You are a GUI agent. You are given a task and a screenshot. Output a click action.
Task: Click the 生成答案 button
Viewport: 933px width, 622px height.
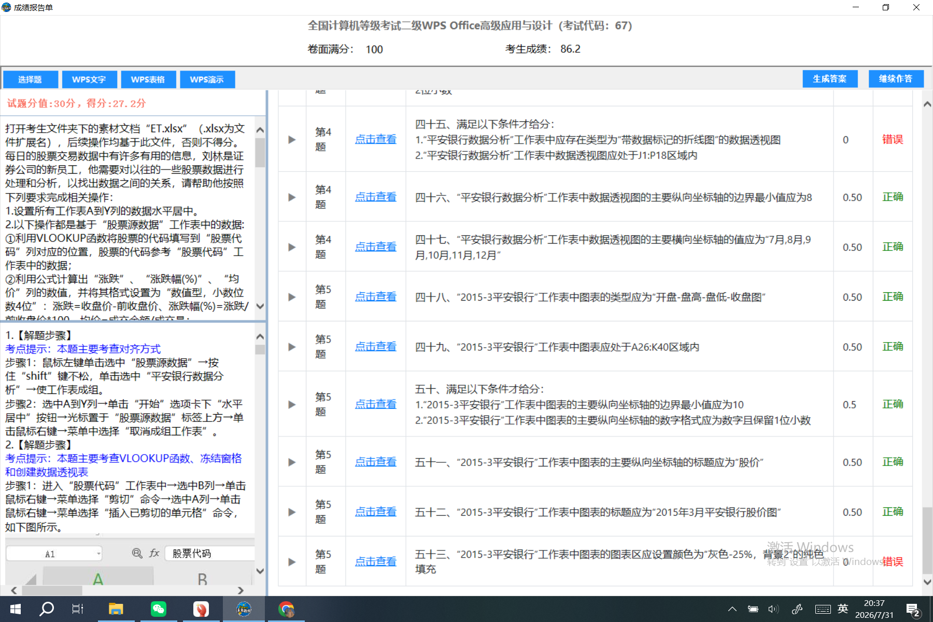(830, 79)
